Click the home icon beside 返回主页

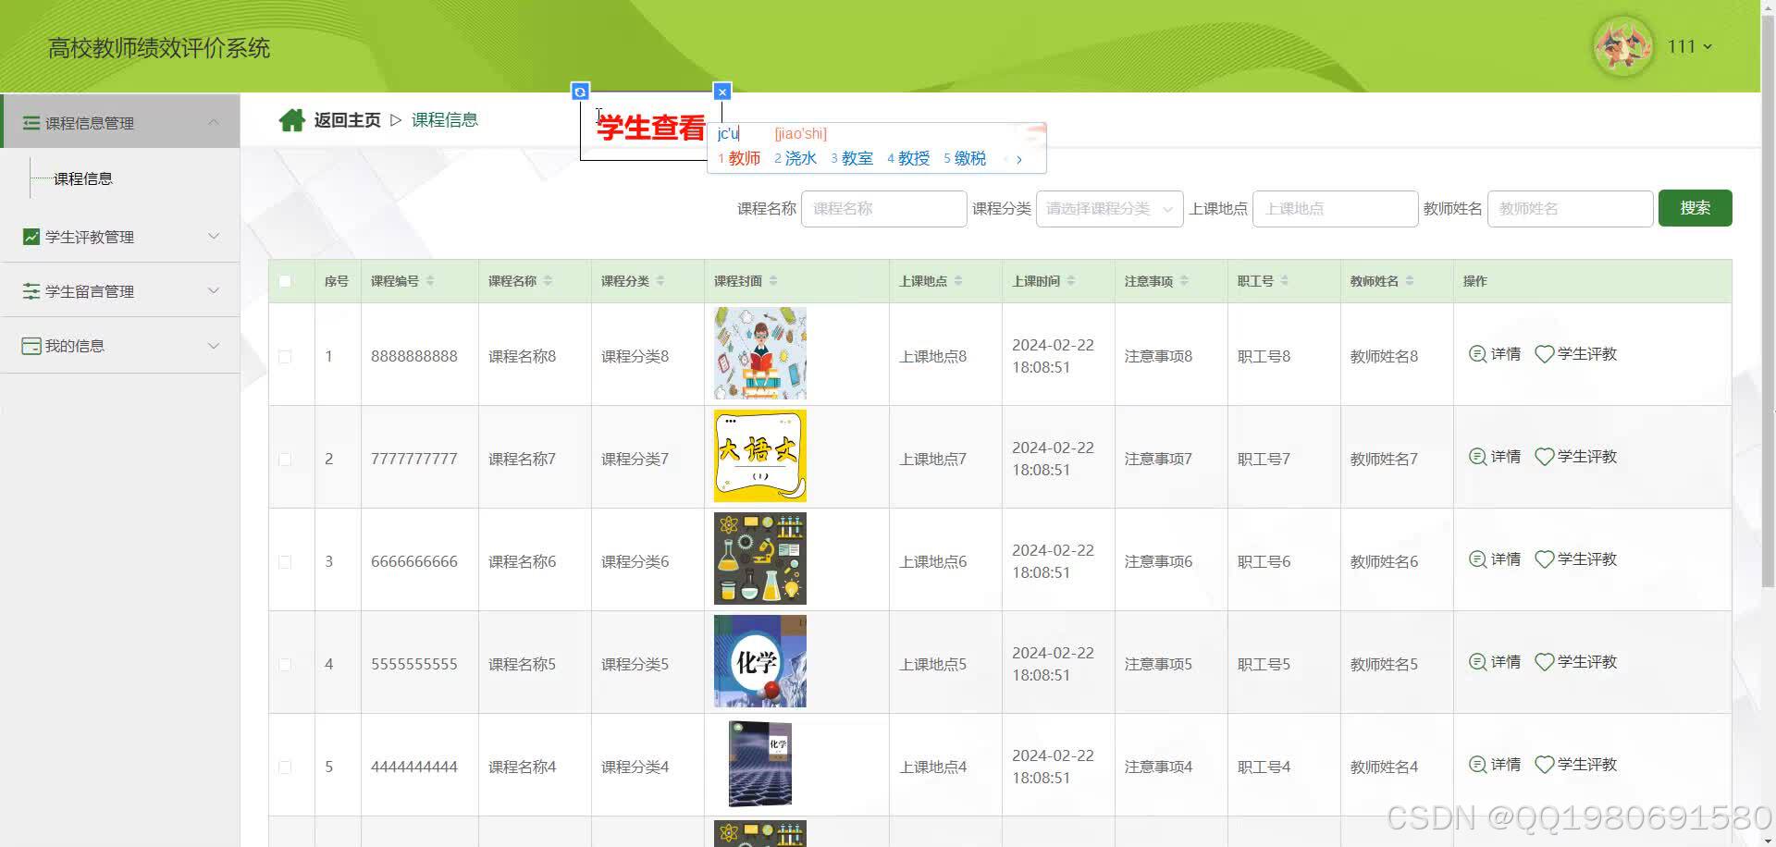click(292, 119)
